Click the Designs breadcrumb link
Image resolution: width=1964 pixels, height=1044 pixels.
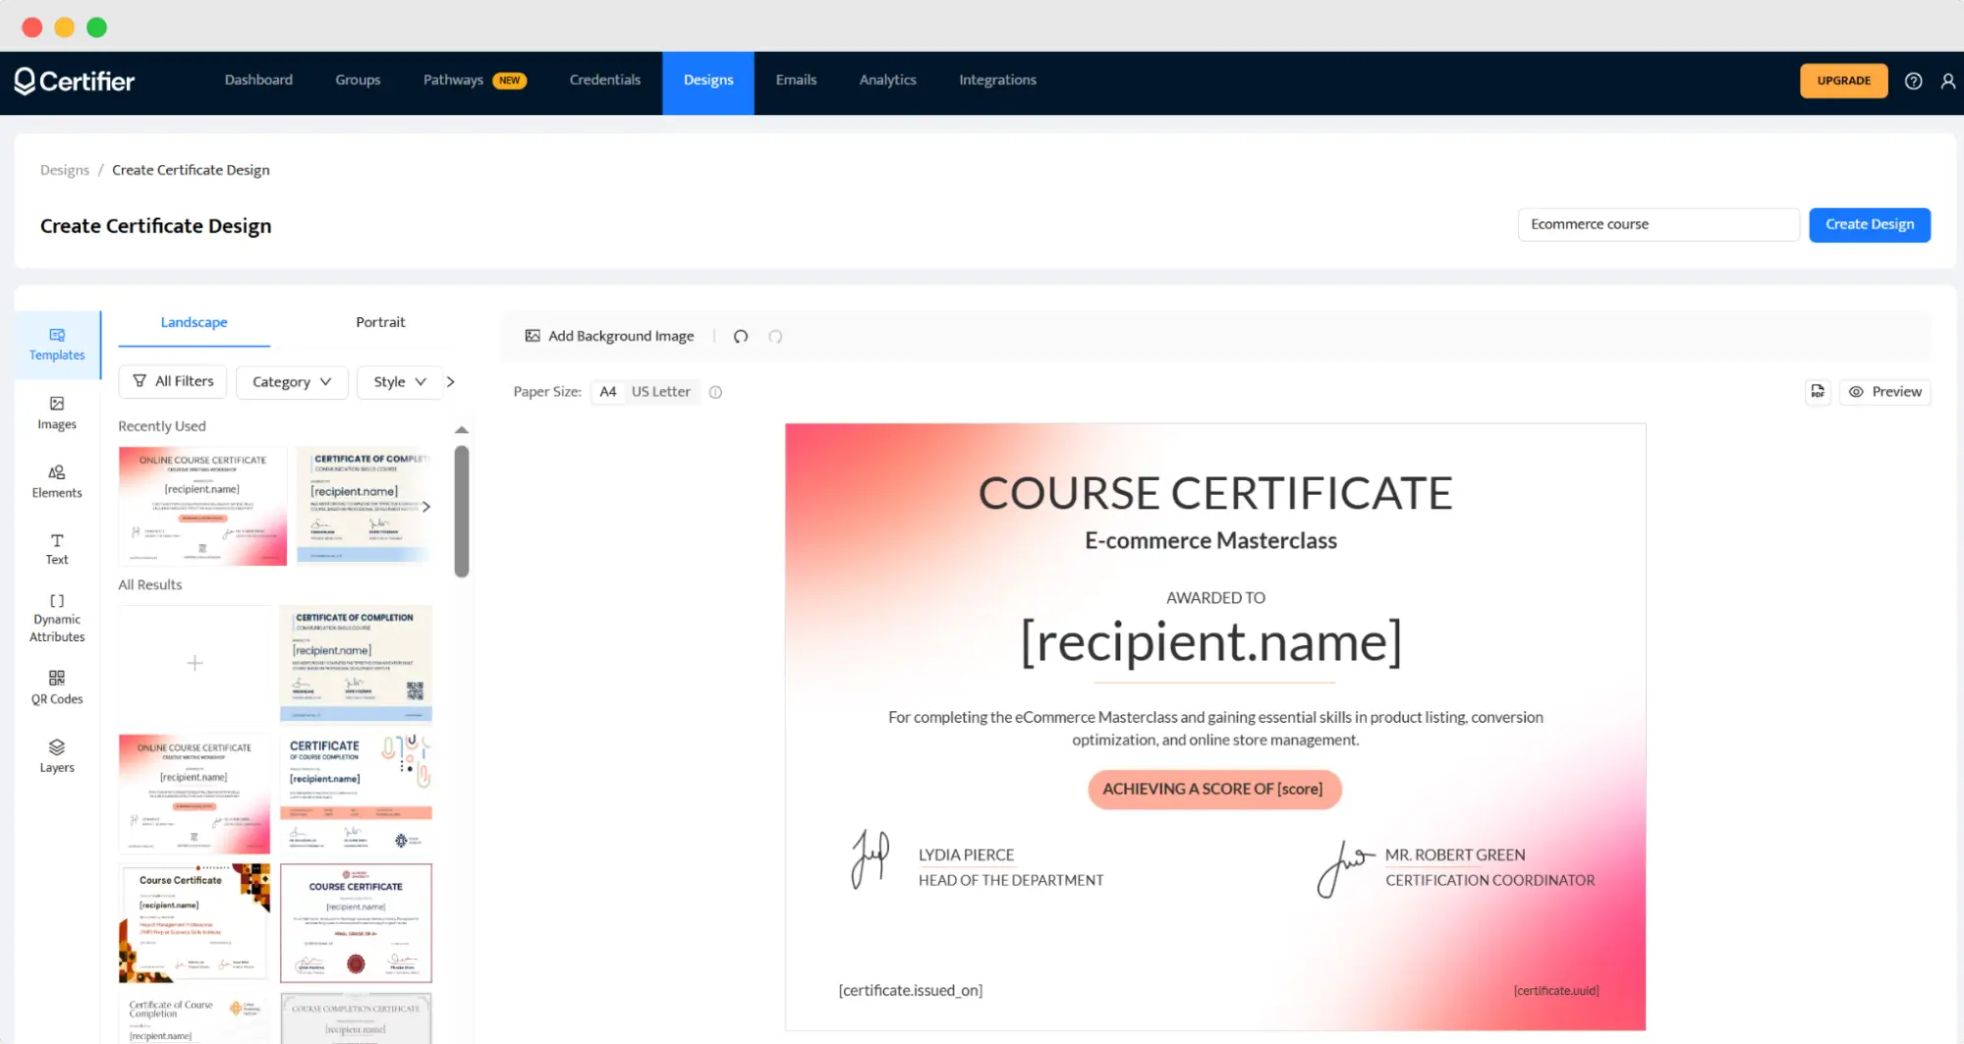click(65, 170)
